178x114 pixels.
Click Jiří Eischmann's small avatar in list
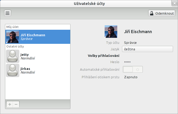pos(12,37)
